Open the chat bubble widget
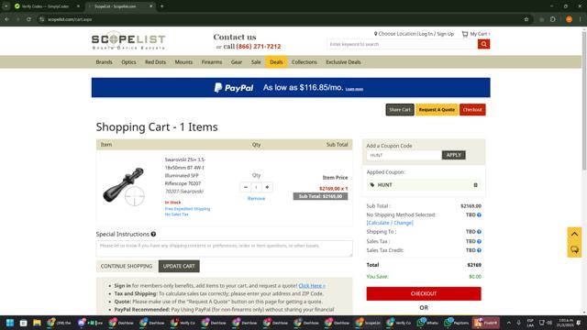Viewport: 587px width, 330px height. pos(575,249)
